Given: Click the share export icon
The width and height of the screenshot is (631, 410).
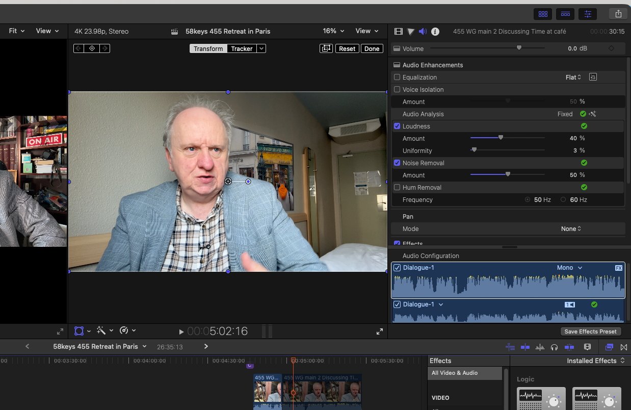Looking at the screenshot, I should click(618, 14).
